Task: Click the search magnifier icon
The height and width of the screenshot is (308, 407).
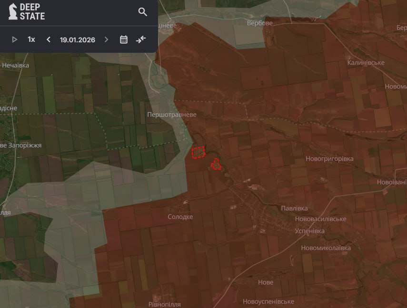Action: [x=142, y=12]
